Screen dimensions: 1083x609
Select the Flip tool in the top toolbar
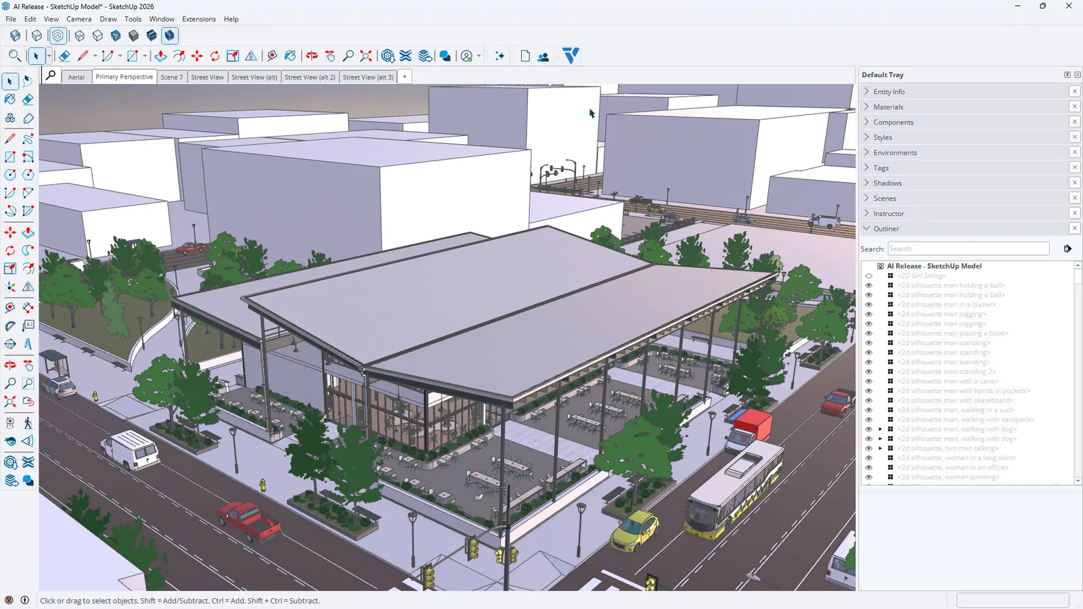[251, 56]
